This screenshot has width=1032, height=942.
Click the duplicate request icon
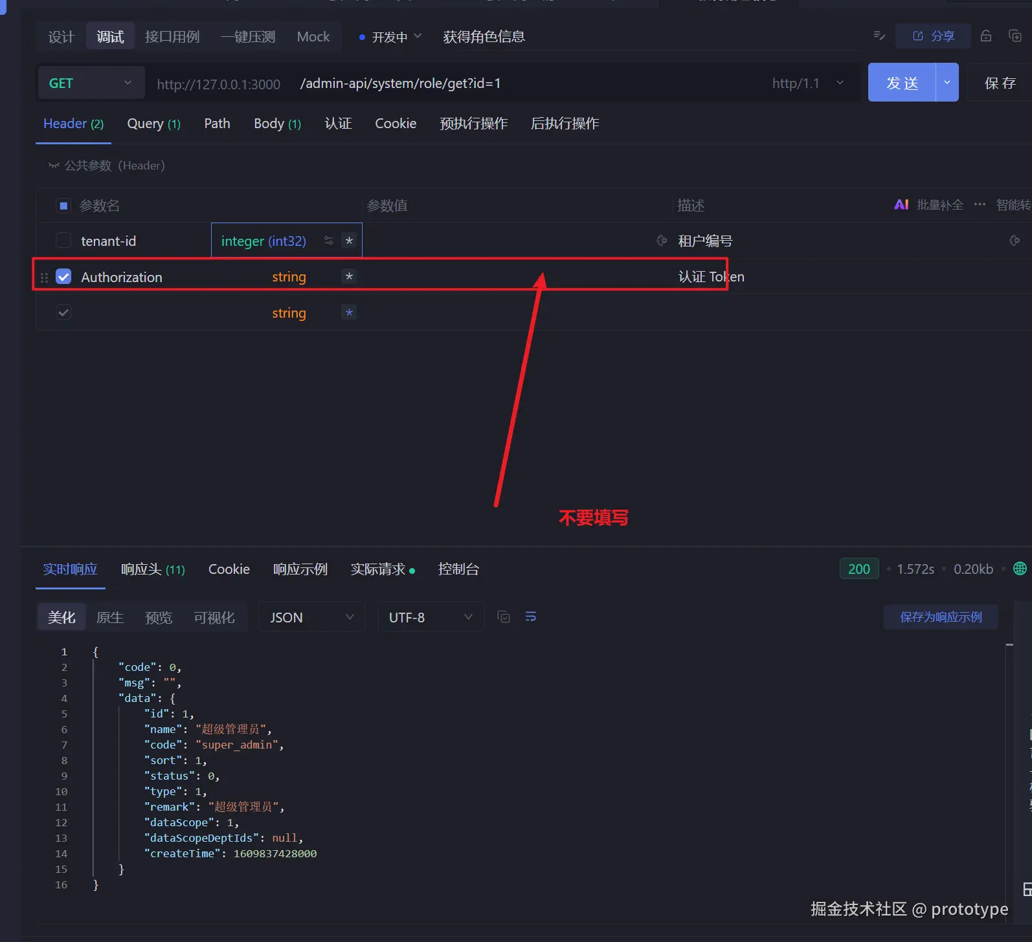coord(1015,36)
